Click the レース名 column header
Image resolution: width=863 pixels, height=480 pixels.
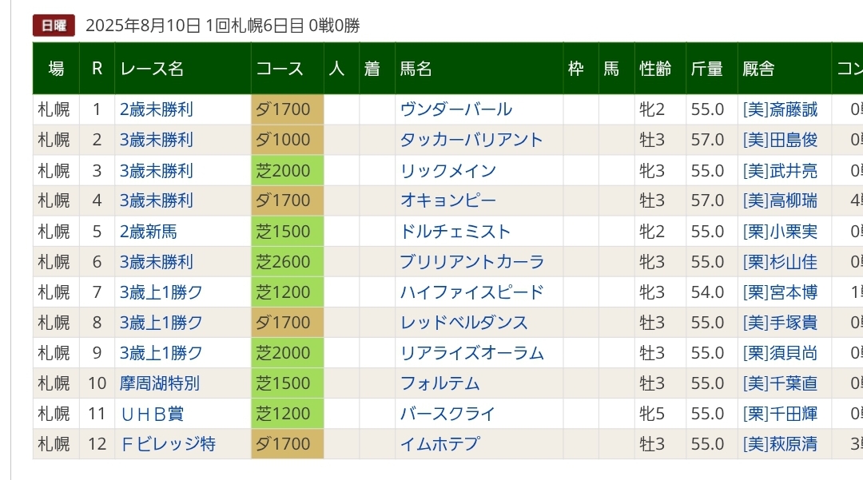pos(152,69)
